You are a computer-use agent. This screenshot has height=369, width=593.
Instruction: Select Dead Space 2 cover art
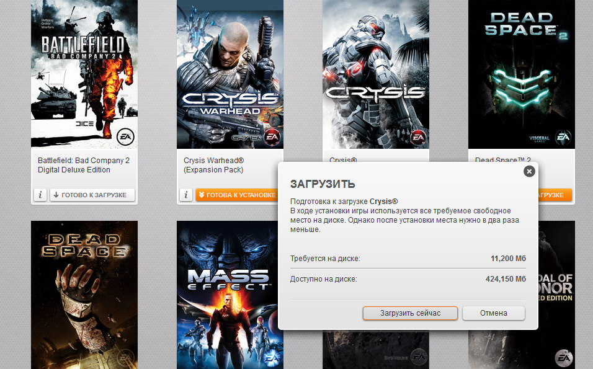[x=522, y=74]
